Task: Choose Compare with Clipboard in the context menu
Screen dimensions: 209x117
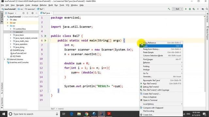Action: (x=161, y=108)
